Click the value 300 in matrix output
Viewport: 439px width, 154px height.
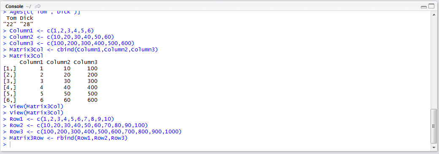92,81
